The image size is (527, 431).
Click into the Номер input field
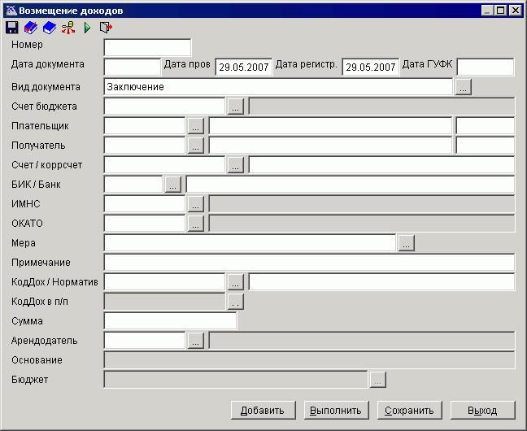pyautogui.click(x=147, y=47)
